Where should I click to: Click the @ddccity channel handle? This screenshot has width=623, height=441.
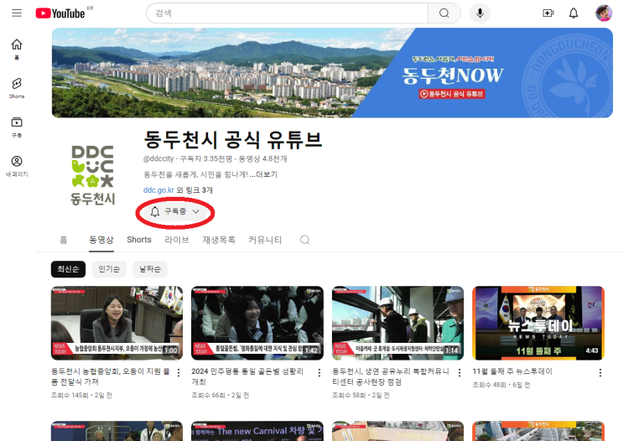click(158, 158)
